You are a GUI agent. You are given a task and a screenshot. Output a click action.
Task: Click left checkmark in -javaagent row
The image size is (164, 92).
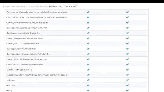(88, 75)
